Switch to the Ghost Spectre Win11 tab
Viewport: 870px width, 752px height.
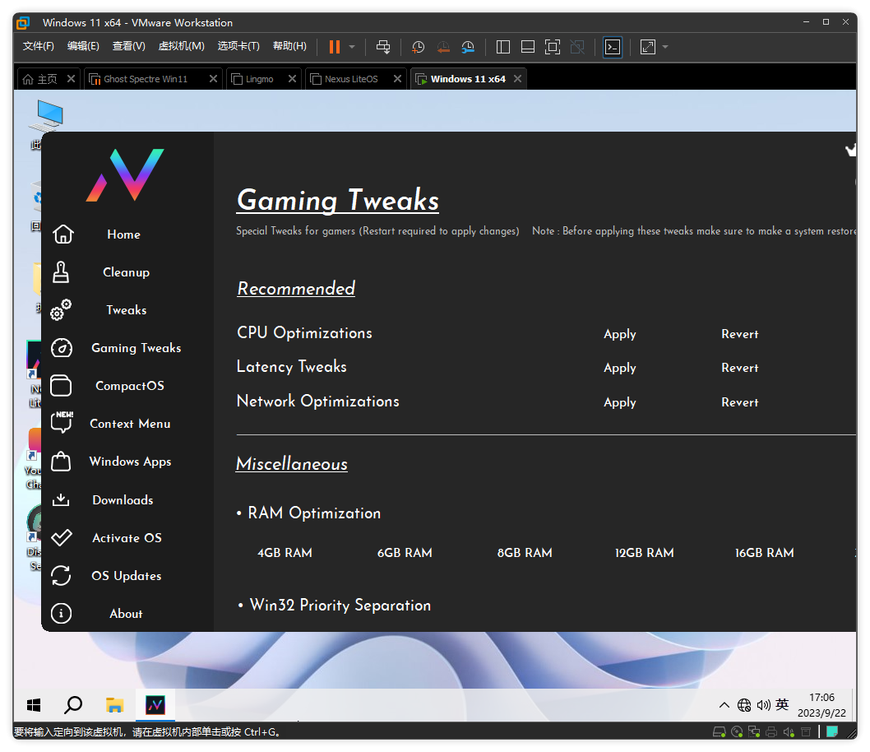pos(146,79)
